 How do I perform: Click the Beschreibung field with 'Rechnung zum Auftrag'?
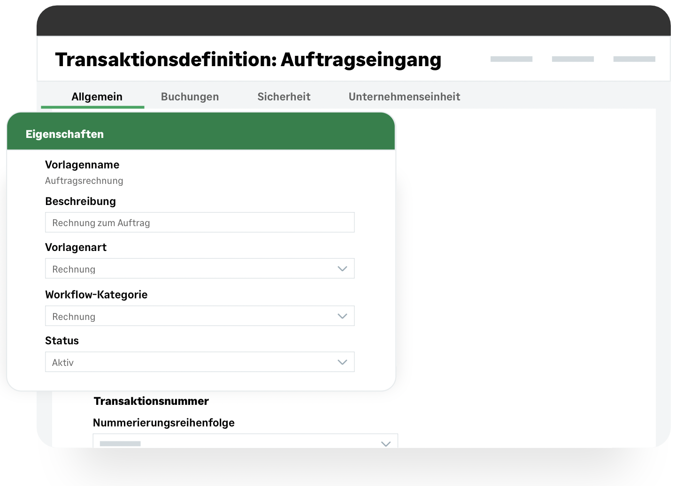pos(200,223)
